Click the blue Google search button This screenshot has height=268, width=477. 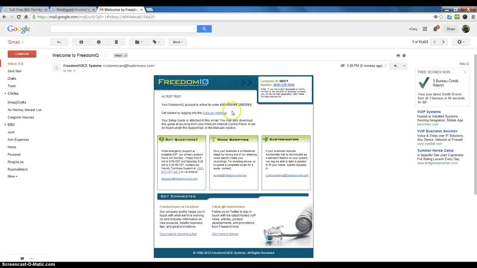coord(204,29)
